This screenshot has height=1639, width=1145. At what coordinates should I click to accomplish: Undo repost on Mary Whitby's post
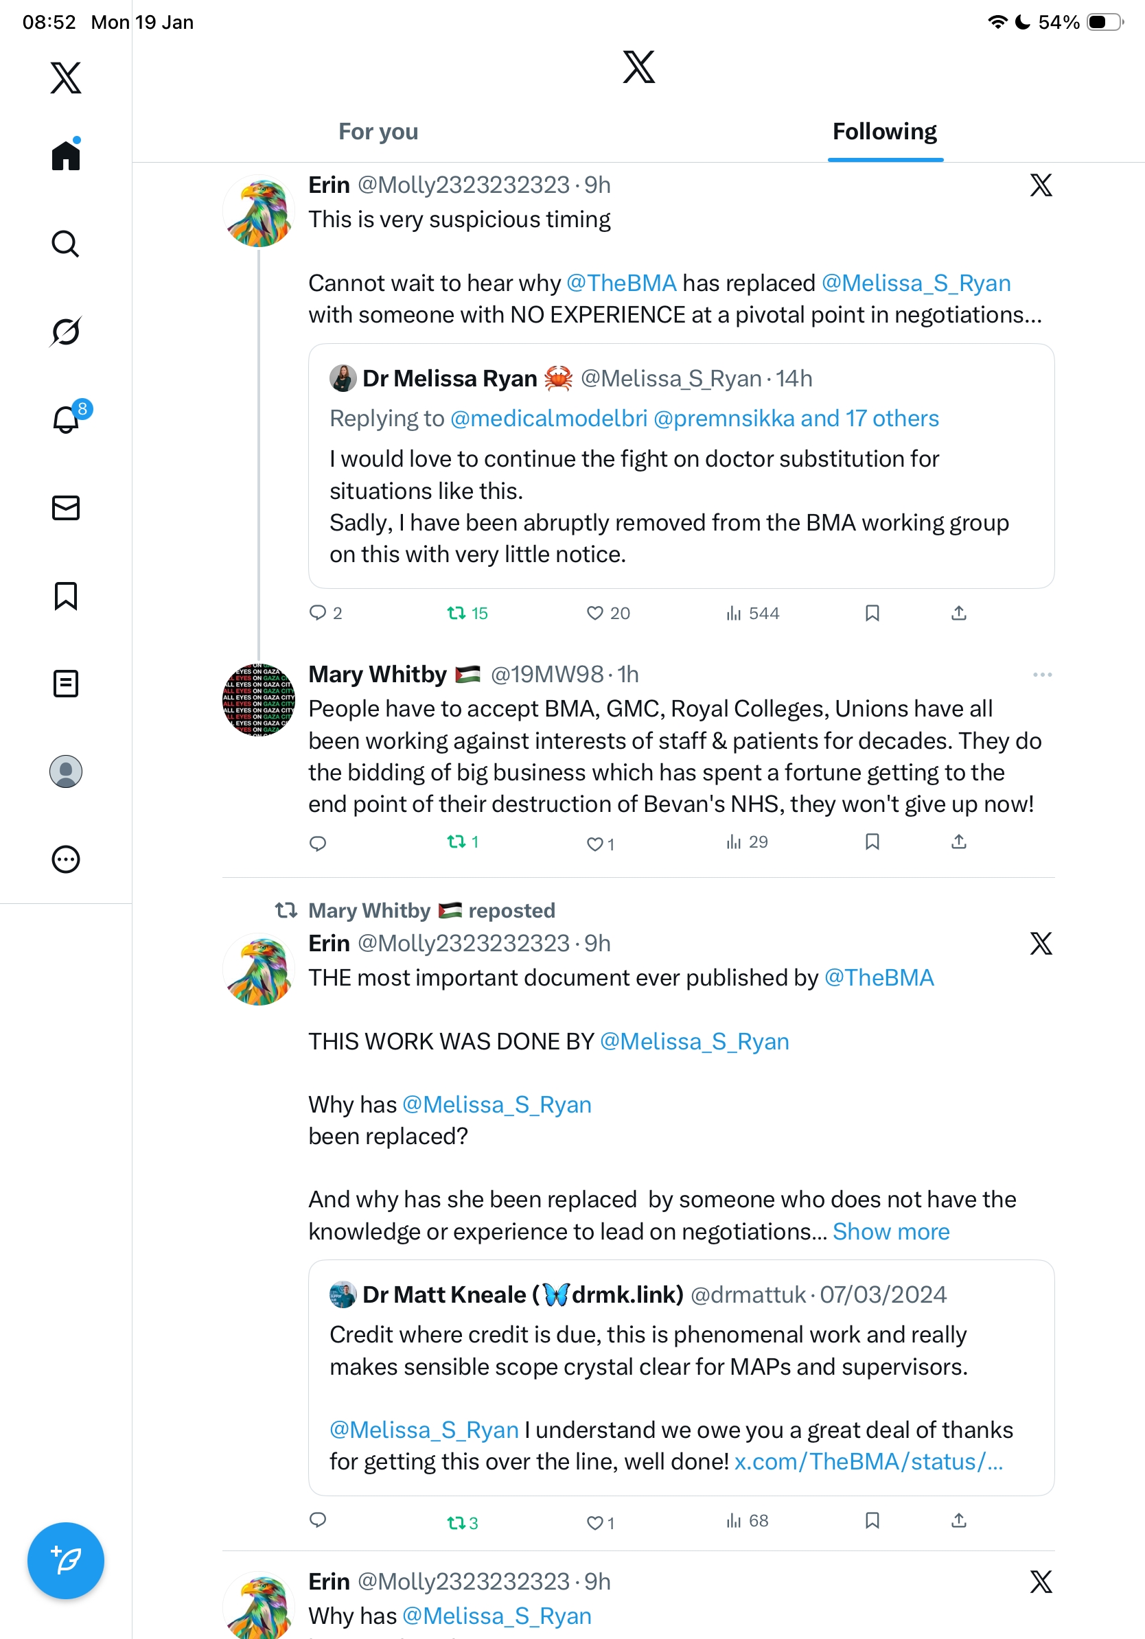pyautogui.click(x=457, y=842)
